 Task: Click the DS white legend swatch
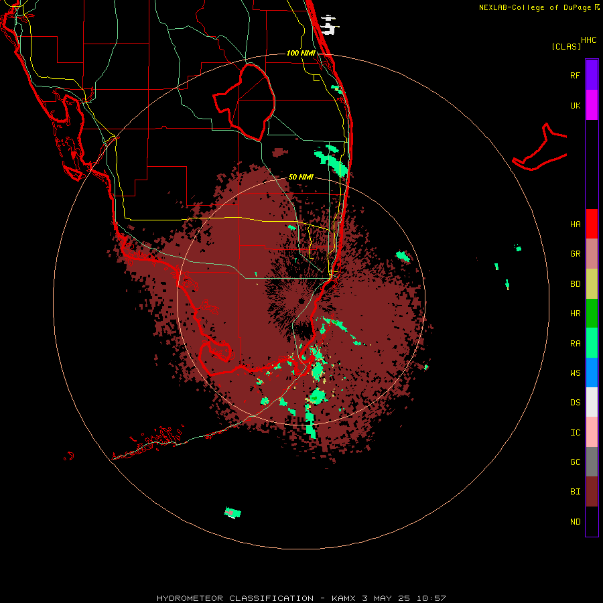point(592,402)
